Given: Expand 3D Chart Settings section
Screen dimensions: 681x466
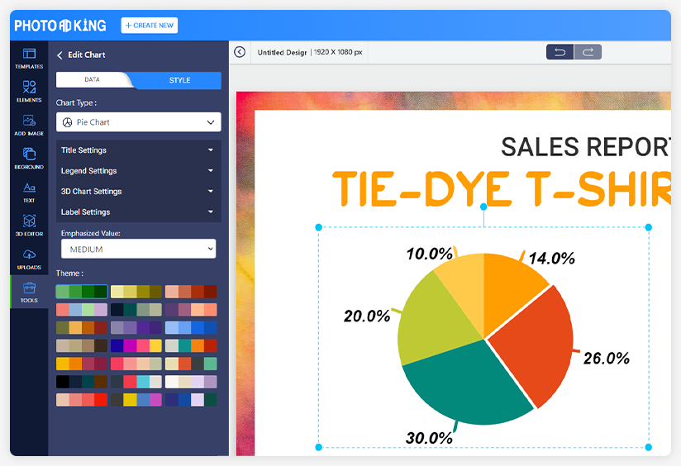Looking at the screenshot, I should click(138, 192).
